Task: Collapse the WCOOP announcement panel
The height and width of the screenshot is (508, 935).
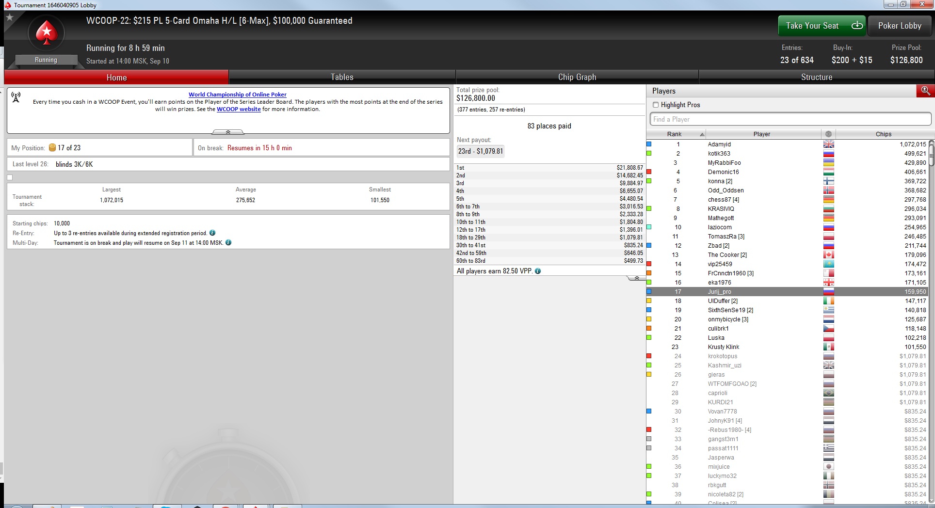Action: tap(228, 132)
